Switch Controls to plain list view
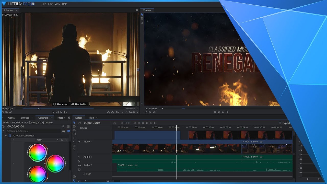The width and height of the screenshot is (327, 184). 64,131
